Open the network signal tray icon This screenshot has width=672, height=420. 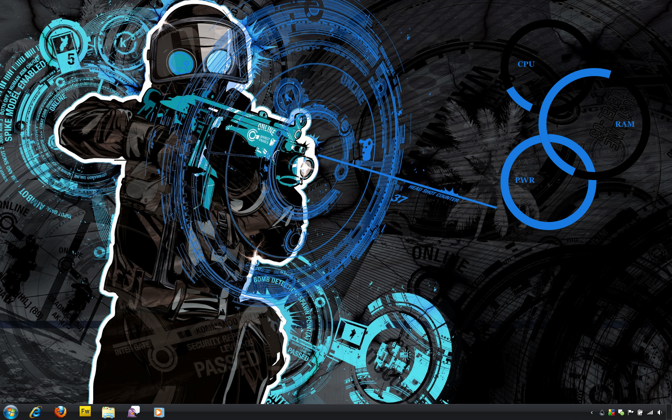[650, 412]
